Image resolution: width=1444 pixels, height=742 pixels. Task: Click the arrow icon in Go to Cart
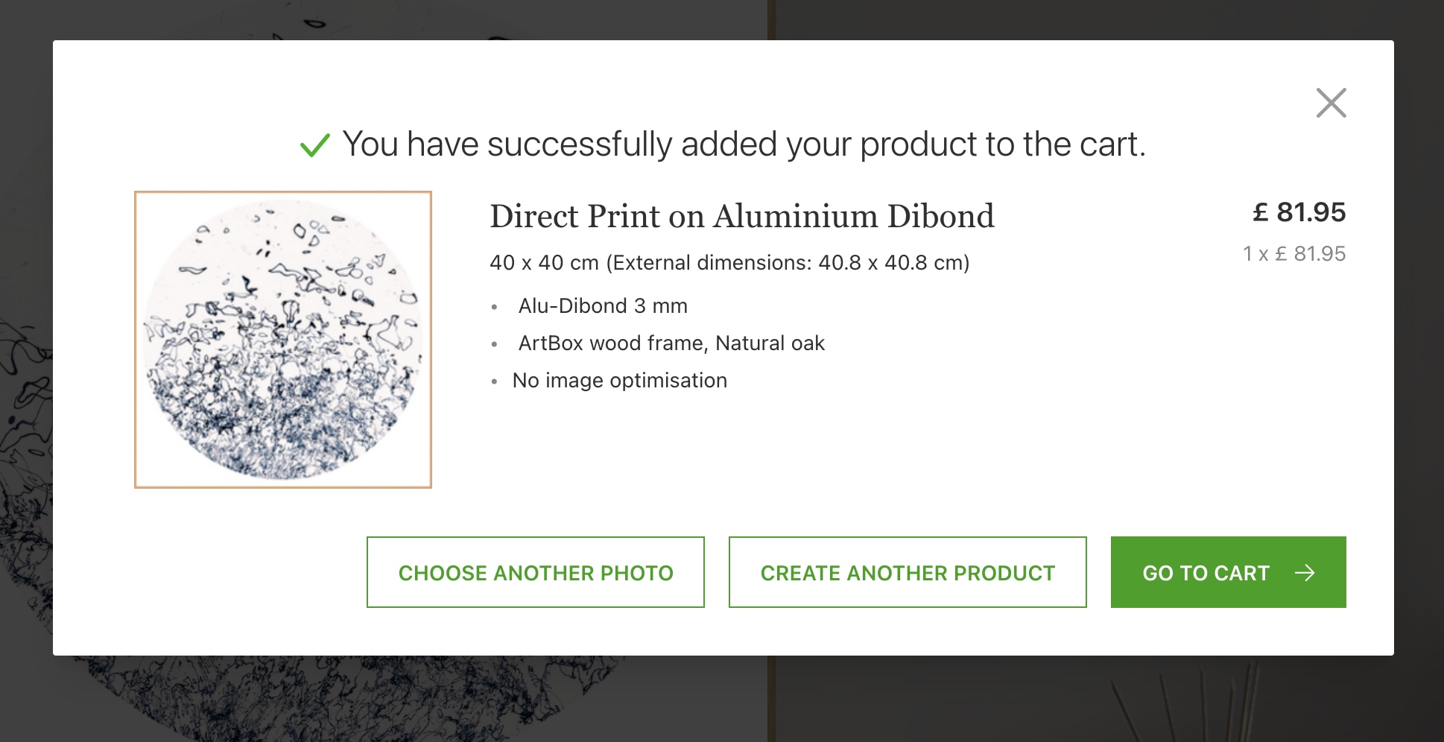point(1305,572)
